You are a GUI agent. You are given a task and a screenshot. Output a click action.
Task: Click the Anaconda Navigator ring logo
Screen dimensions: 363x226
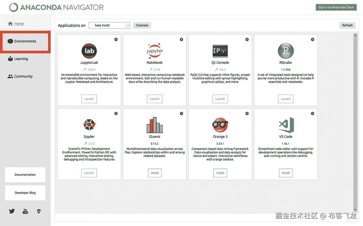13,7
